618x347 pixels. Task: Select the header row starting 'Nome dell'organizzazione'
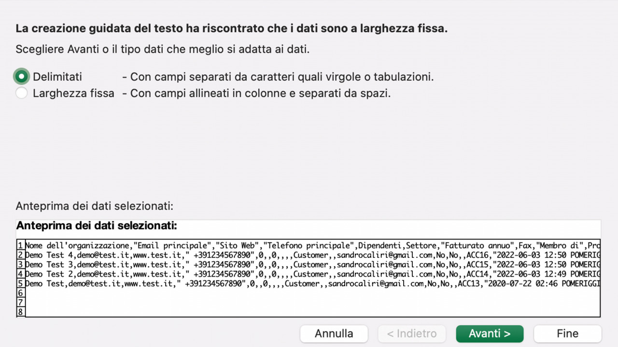pyautogui.click(x=312, y=245)
